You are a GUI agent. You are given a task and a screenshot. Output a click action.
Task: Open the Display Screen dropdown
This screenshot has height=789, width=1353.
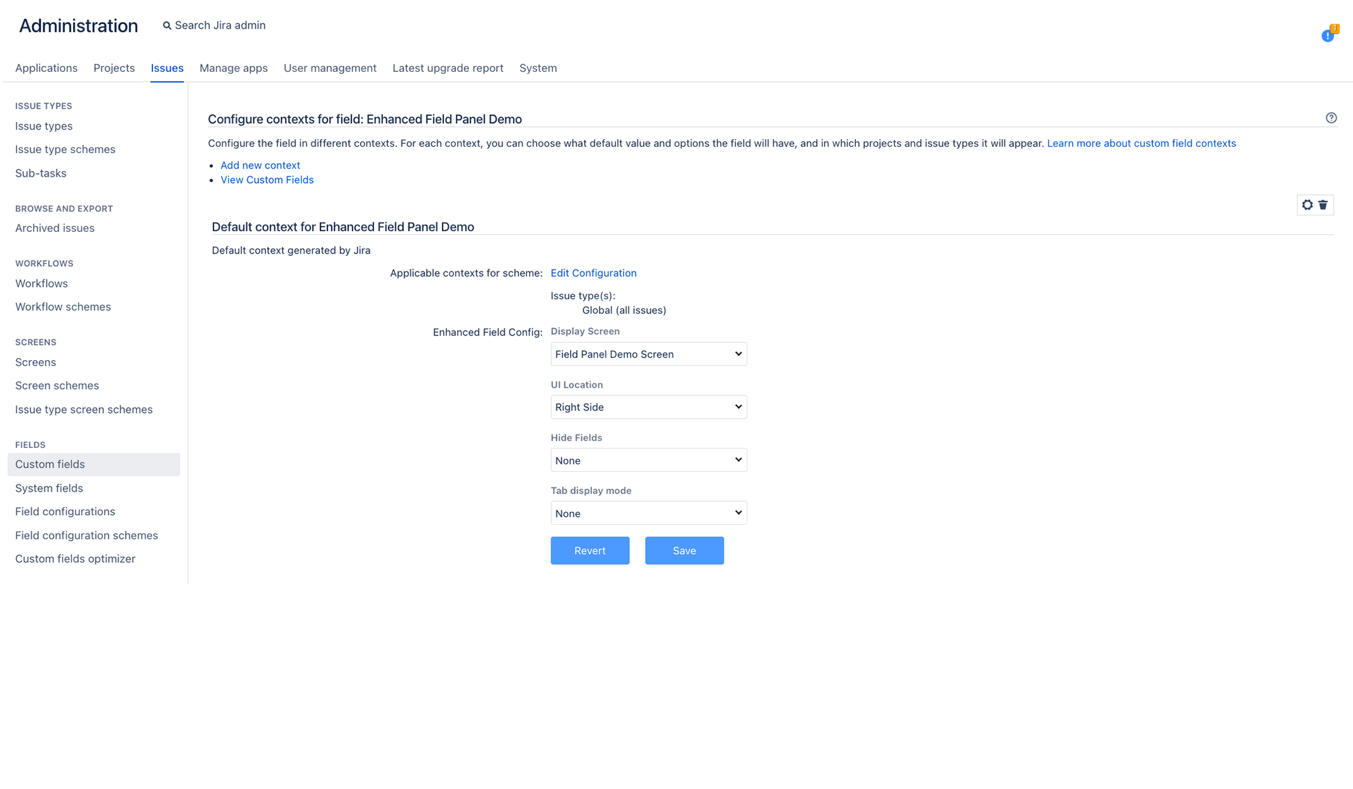648,354
